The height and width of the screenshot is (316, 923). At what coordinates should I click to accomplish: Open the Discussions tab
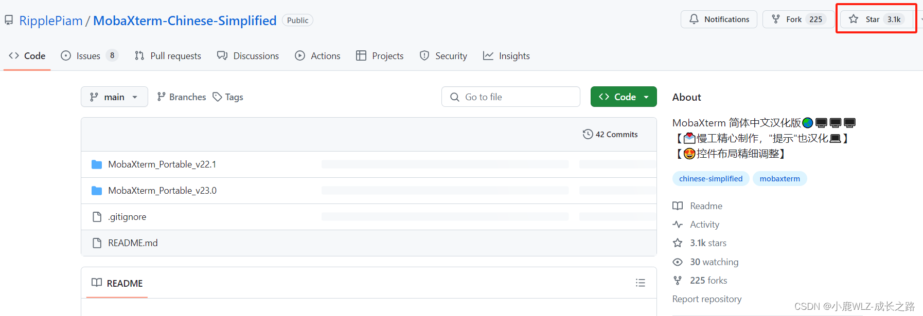[248, 55]
